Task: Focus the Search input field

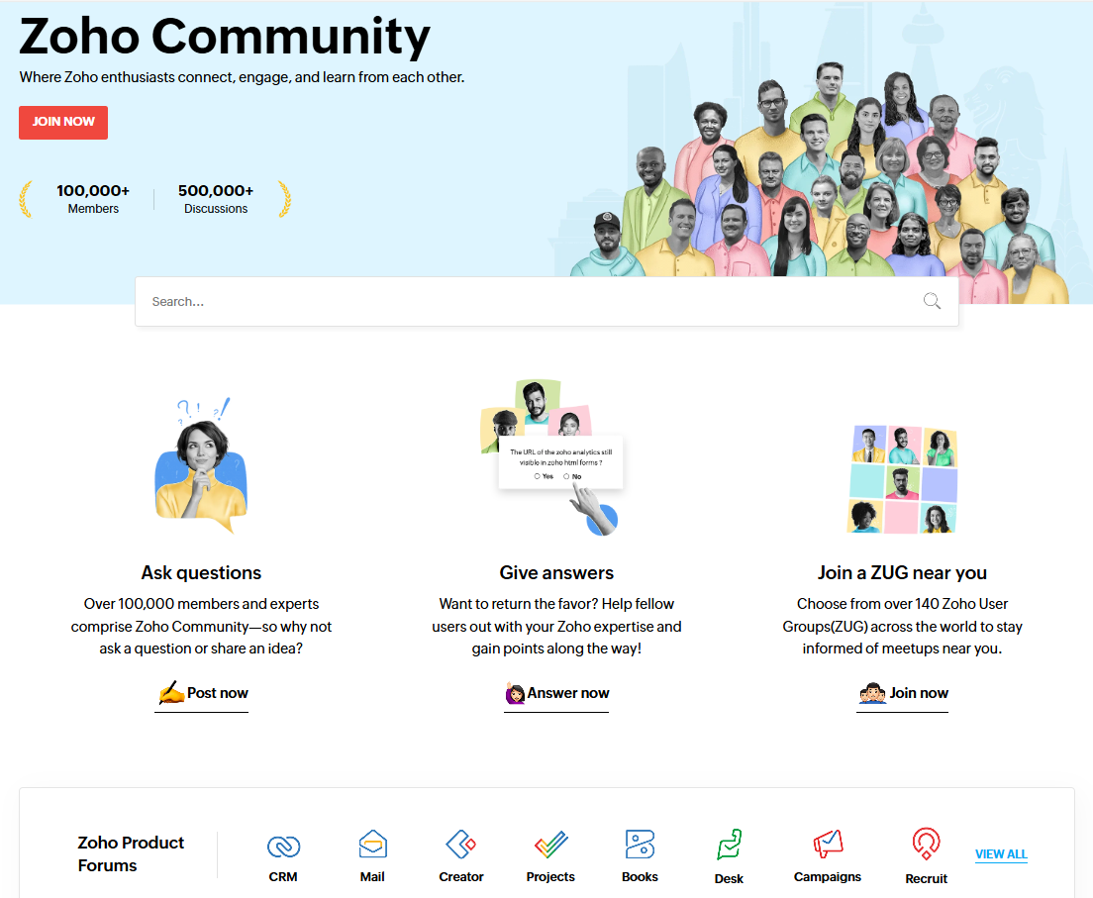Action: point(546,301)
